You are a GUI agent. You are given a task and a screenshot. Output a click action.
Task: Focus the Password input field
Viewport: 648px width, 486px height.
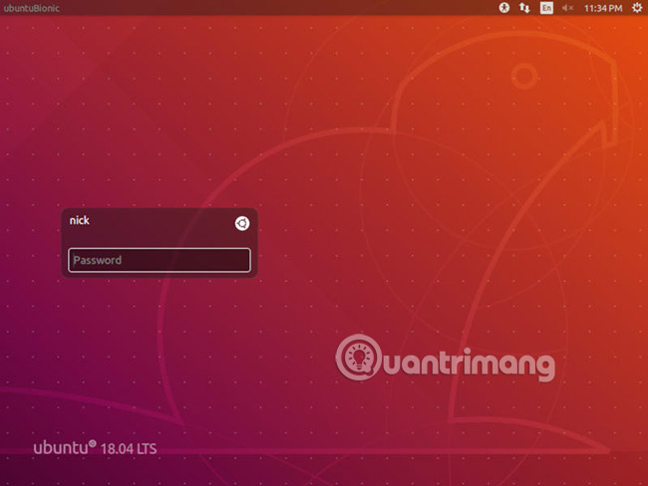click(160, 260)
